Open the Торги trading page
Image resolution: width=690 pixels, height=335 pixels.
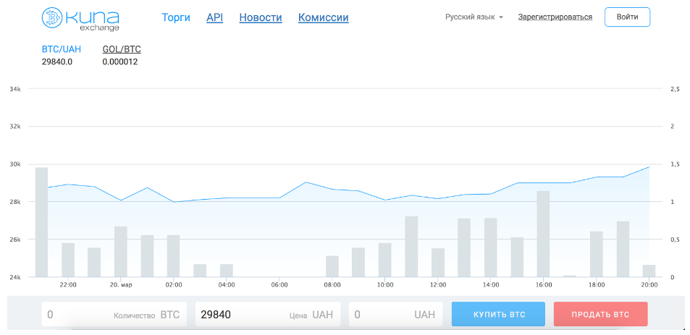click(x=176, y=17)
